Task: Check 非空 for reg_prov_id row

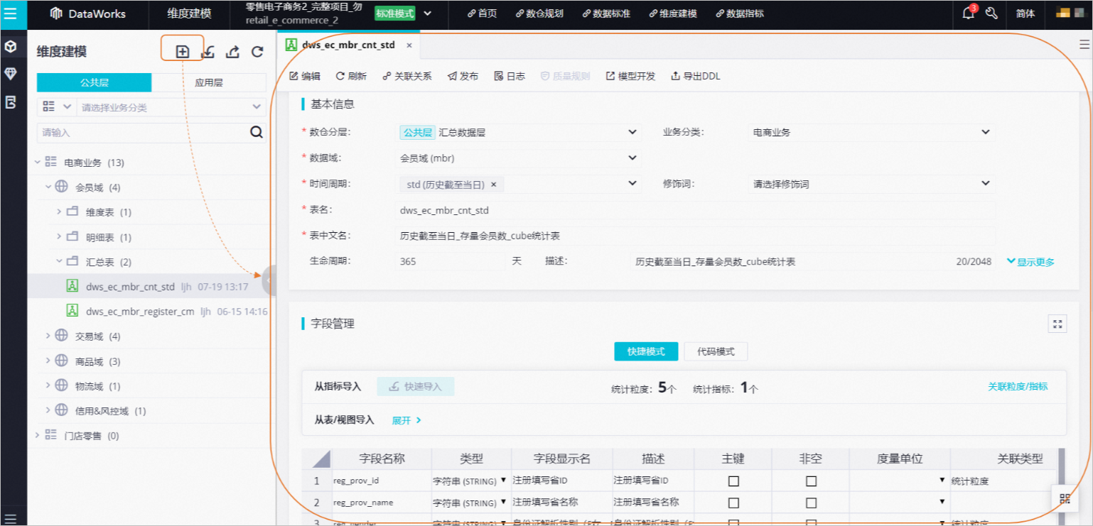Action: coord(811,481)
